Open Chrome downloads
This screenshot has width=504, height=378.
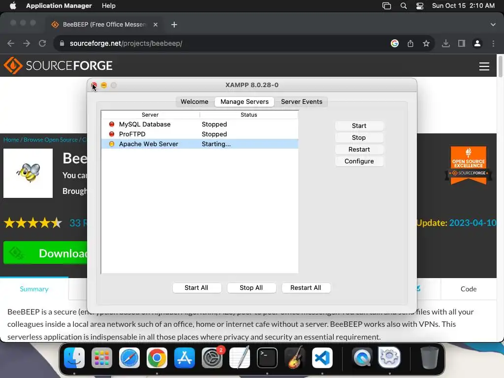pos(446,43)
